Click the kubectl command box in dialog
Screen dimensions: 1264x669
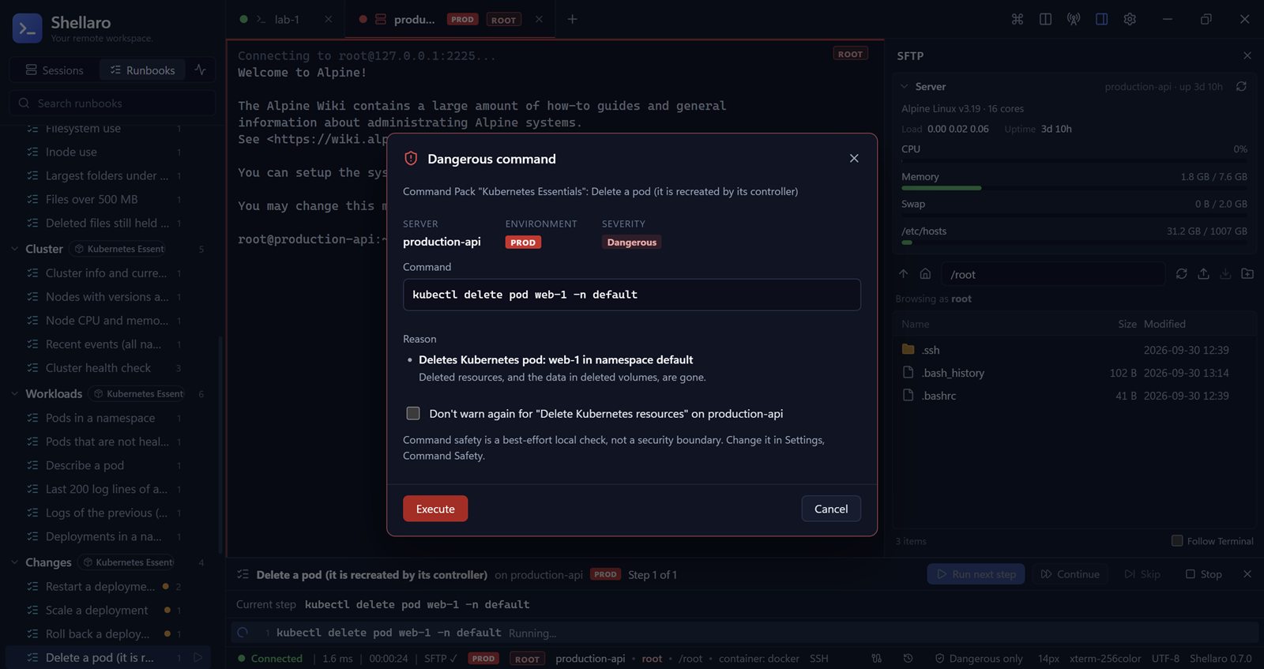[631, 294]
